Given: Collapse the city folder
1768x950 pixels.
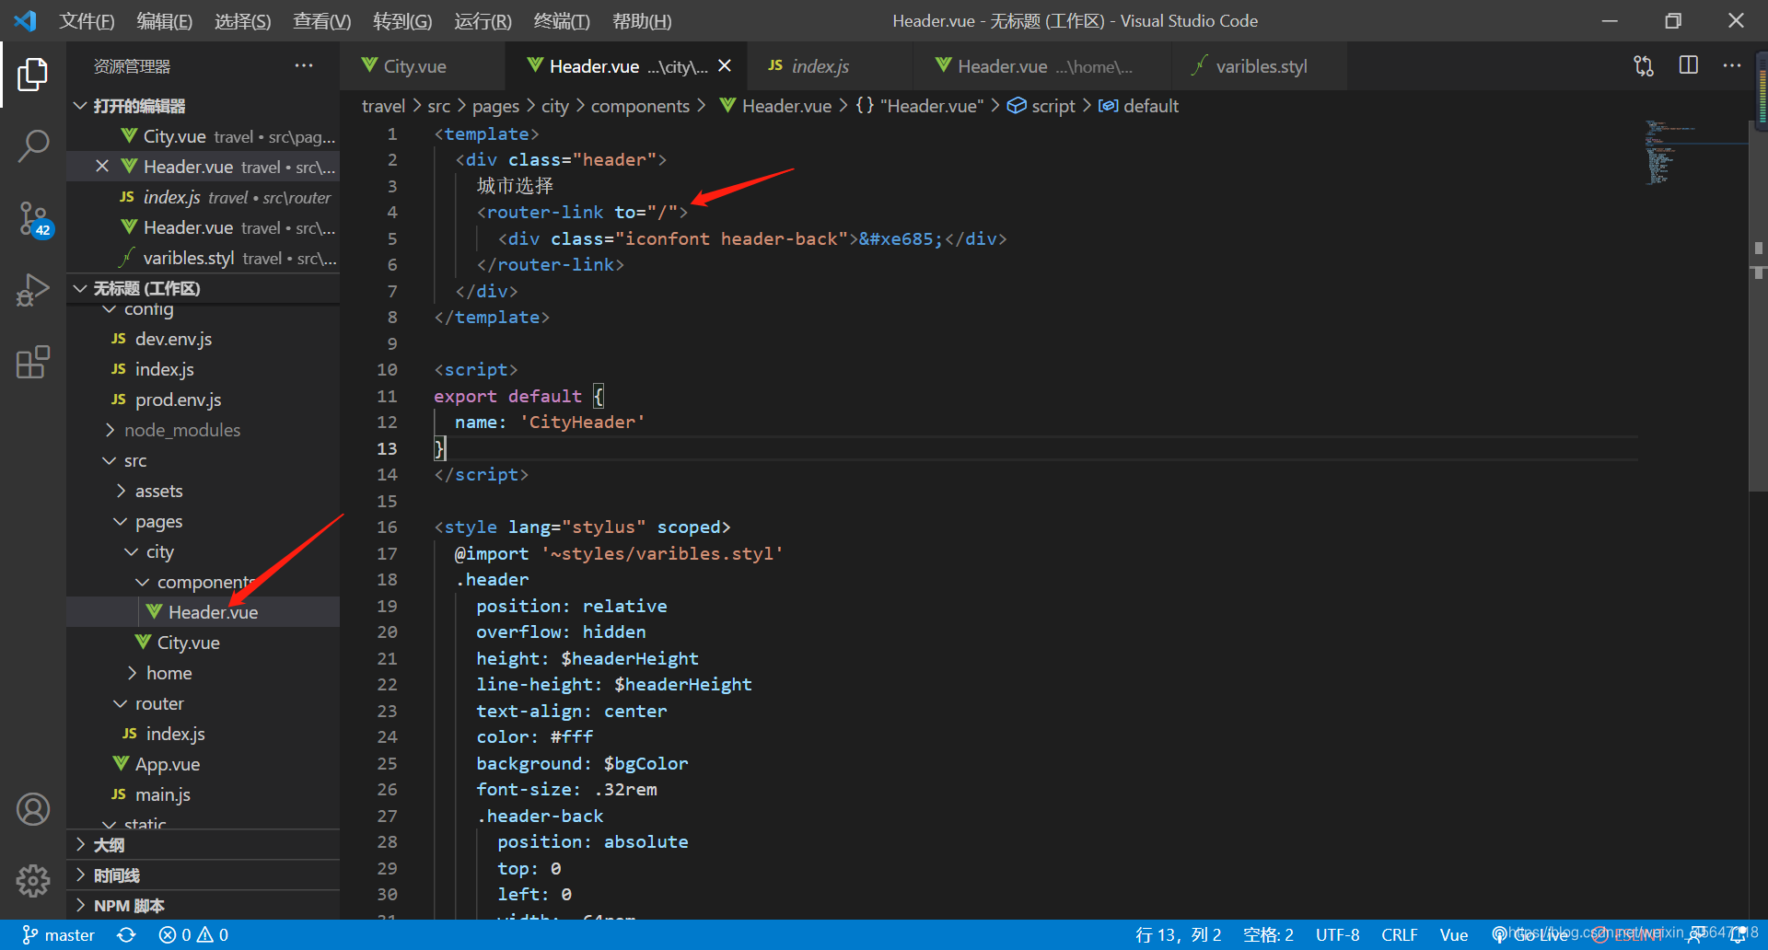Looking at the screenshot, I should tap(204, 551).
